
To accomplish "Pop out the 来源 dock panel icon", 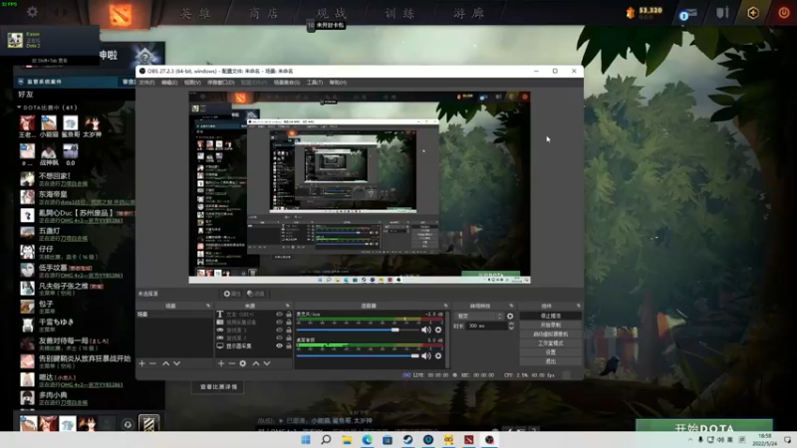I will (x=288, y=306).
